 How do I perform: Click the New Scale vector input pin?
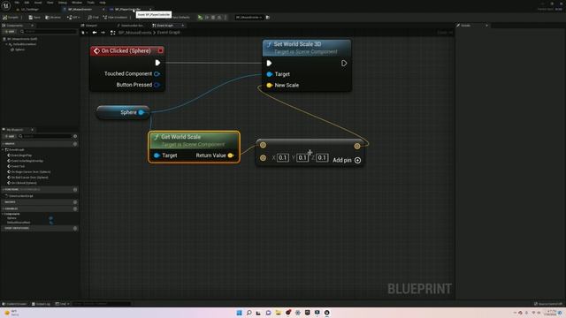click(269, 86)
